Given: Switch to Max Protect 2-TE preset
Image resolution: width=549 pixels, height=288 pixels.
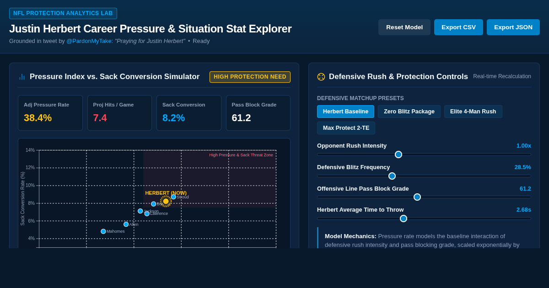Looking at the screenshot, I should coord(346,128).
